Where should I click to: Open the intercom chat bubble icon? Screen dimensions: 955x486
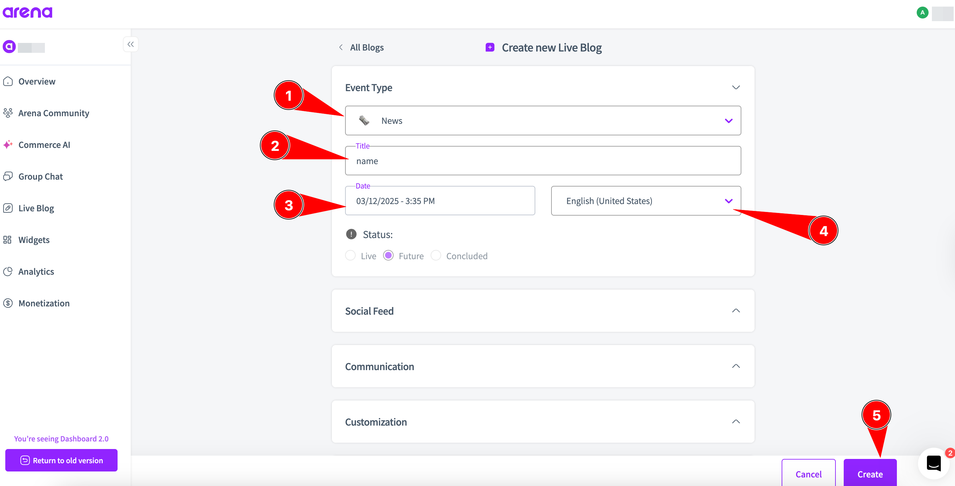coord(934,463)
